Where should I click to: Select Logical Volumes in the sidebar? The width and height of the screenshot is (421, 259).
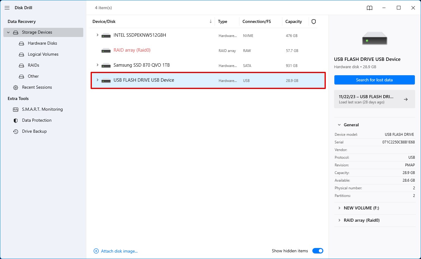(x=43, y=54)
